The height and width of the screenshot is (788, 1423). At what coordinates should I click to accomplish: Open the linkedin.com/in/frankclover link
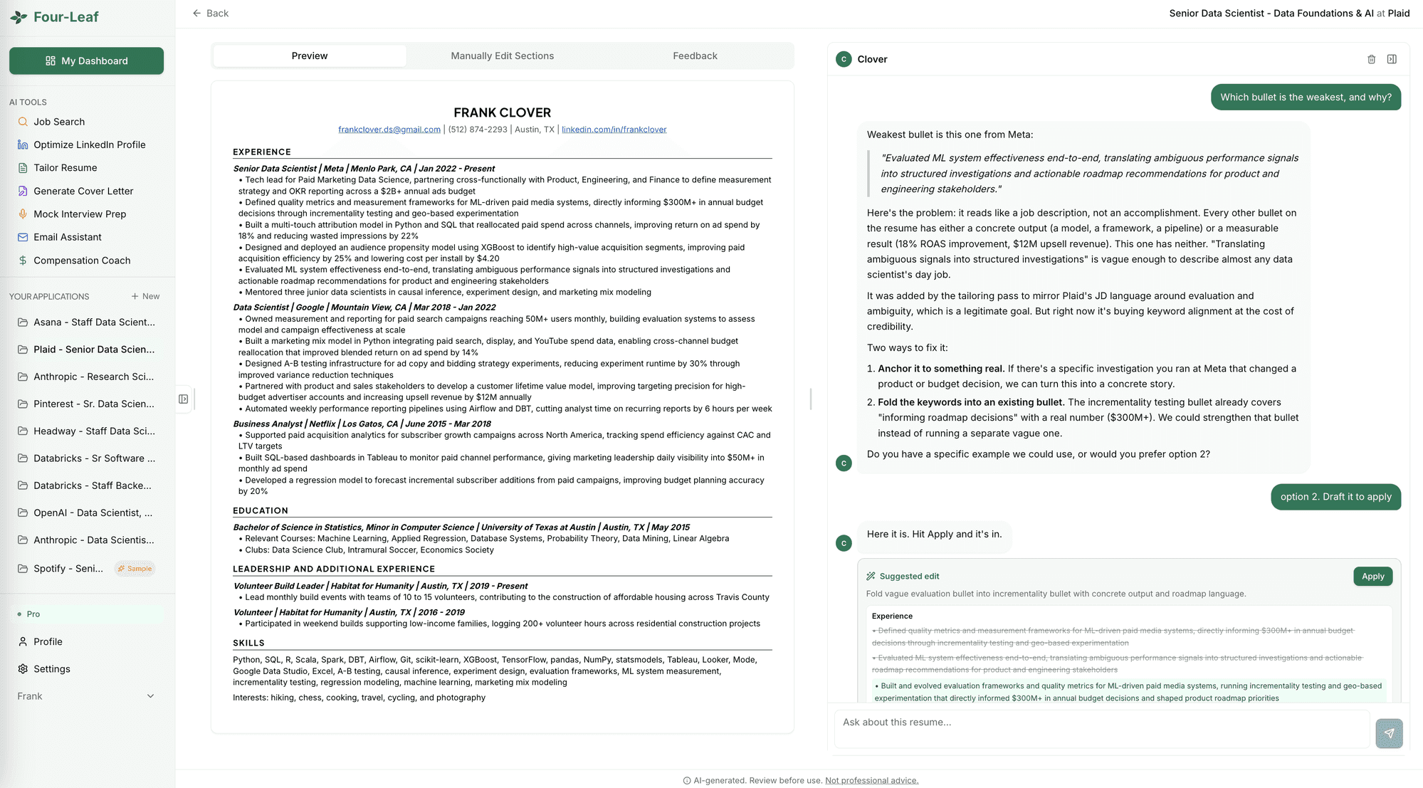[614, 130]
